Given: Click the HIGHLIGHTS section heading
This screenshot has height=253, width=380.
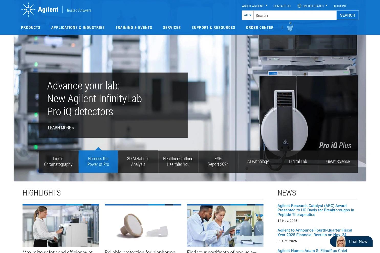Looking at the screenshot, I should click(x=42, y=193).
